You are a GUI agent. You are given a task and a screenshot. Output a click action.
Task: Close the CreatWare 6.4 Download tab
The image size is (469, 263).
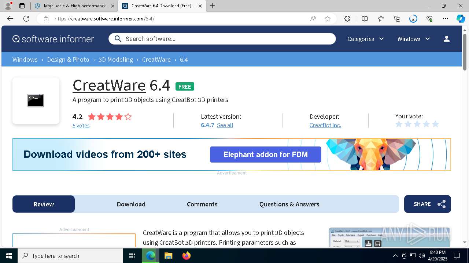pyautogui.click(x=200, y=6)
